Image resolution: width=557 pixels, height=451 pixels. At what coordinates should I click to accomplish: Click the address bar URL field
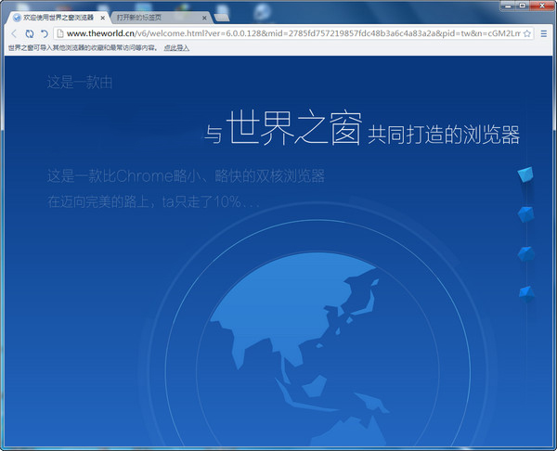tap(293, 33)
